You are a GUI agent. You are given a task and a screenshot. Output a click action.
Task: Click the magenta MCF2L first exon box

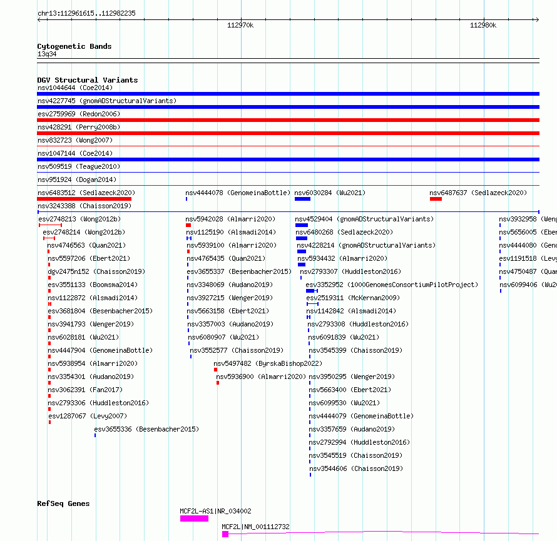pyautogui.click(x=225, y=534)
